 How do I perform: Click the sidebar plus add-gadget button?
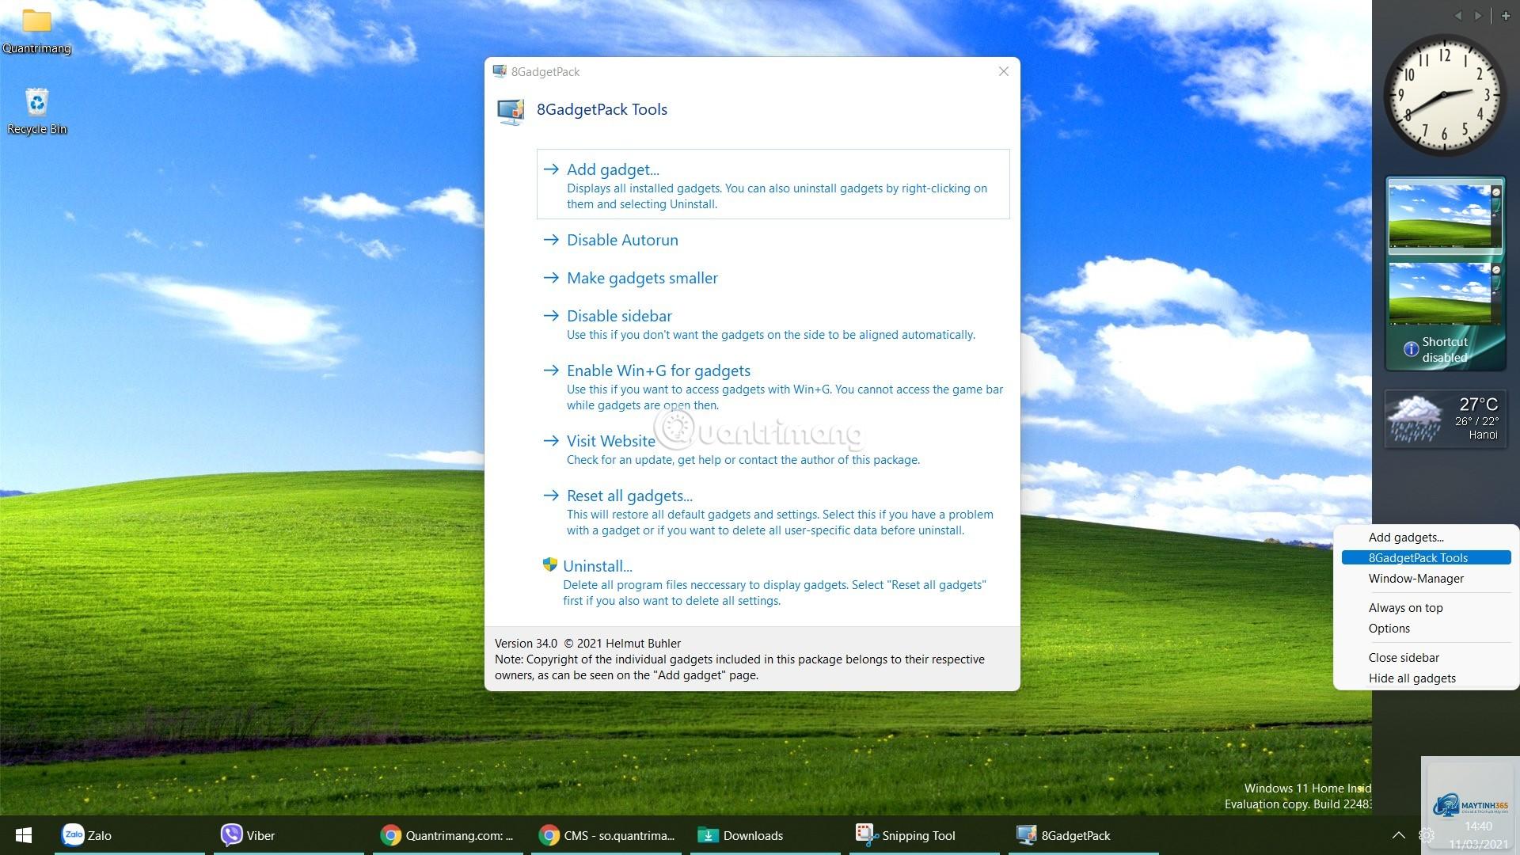pos(1506,16)
